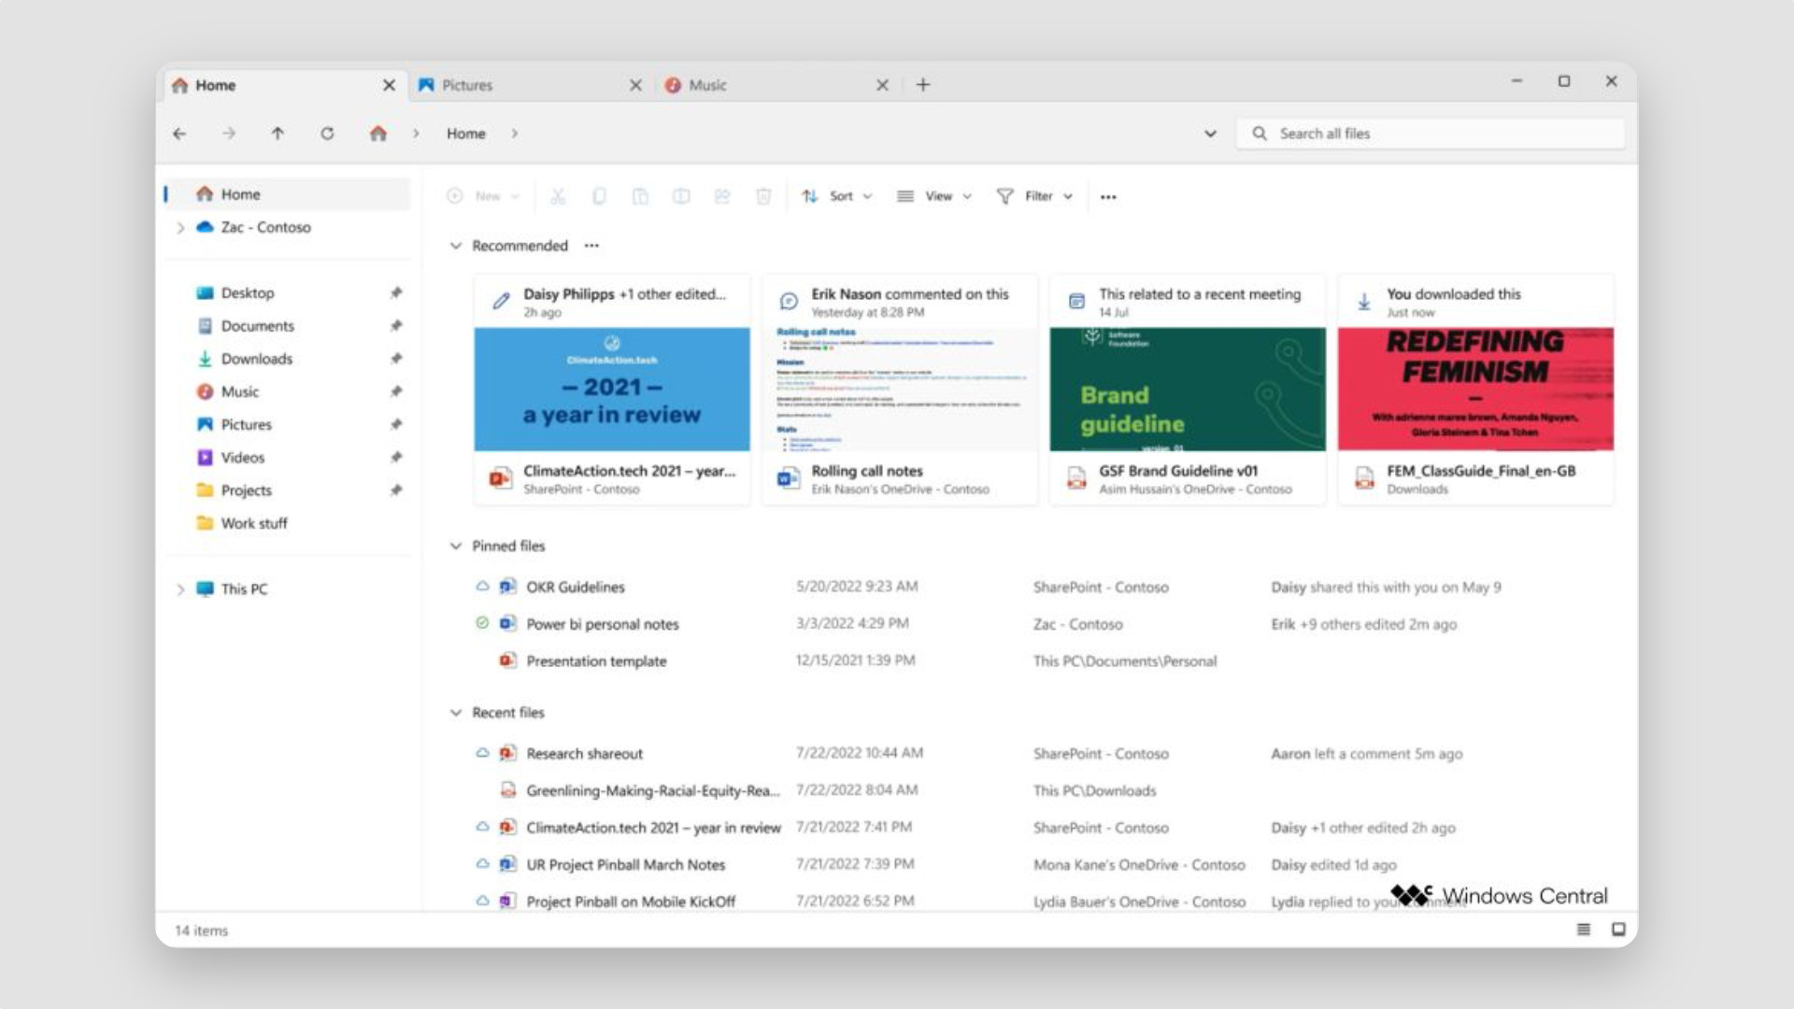Select Home in the navigation pane
The image size is (1794, 1009).
(x=288, y=194)
